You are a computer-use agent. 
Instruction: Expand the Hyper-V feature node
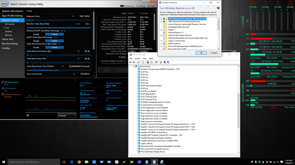point(161,30)
